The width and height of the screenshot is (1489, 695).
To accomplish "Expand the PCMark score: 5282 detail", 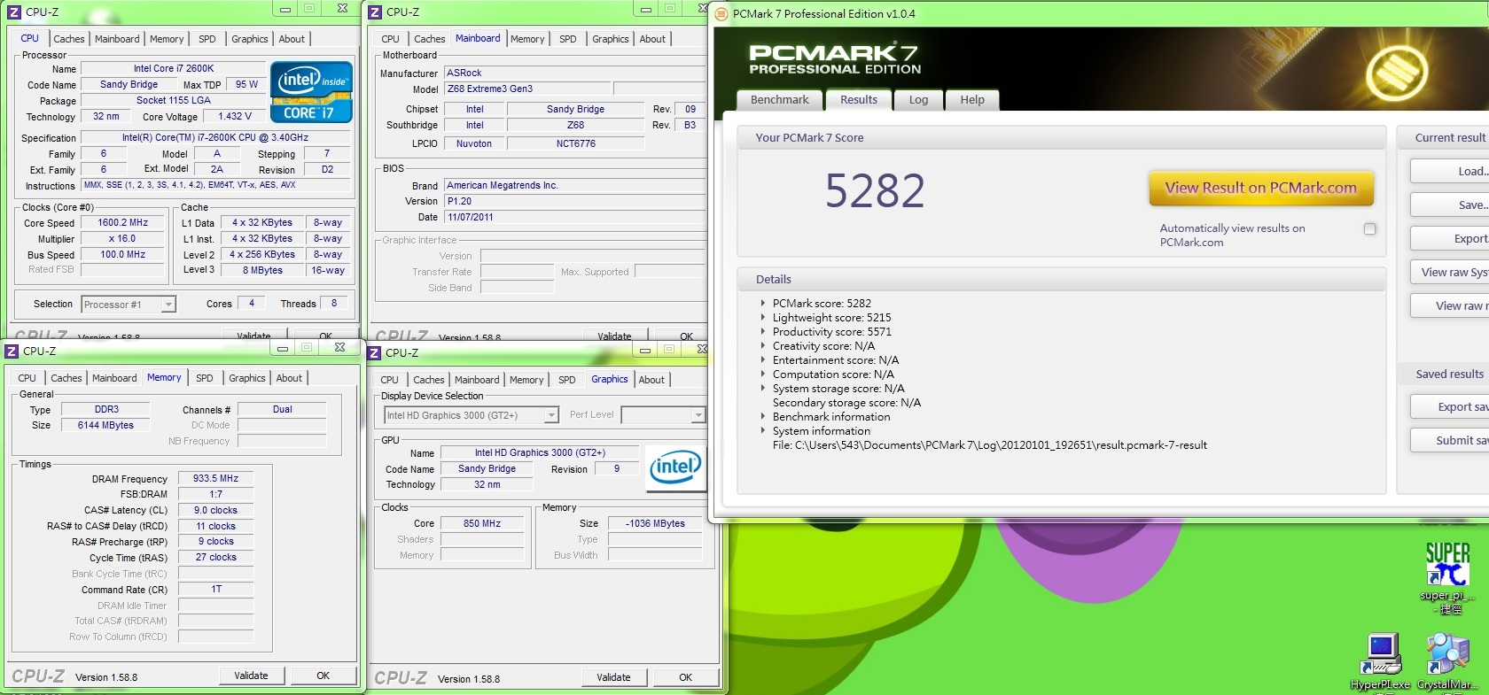I will (x=762, y=303).
